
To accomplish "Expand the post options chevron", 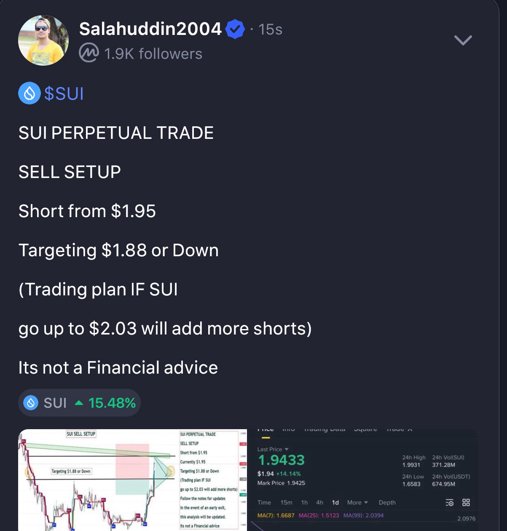I will tap(463, 40).
